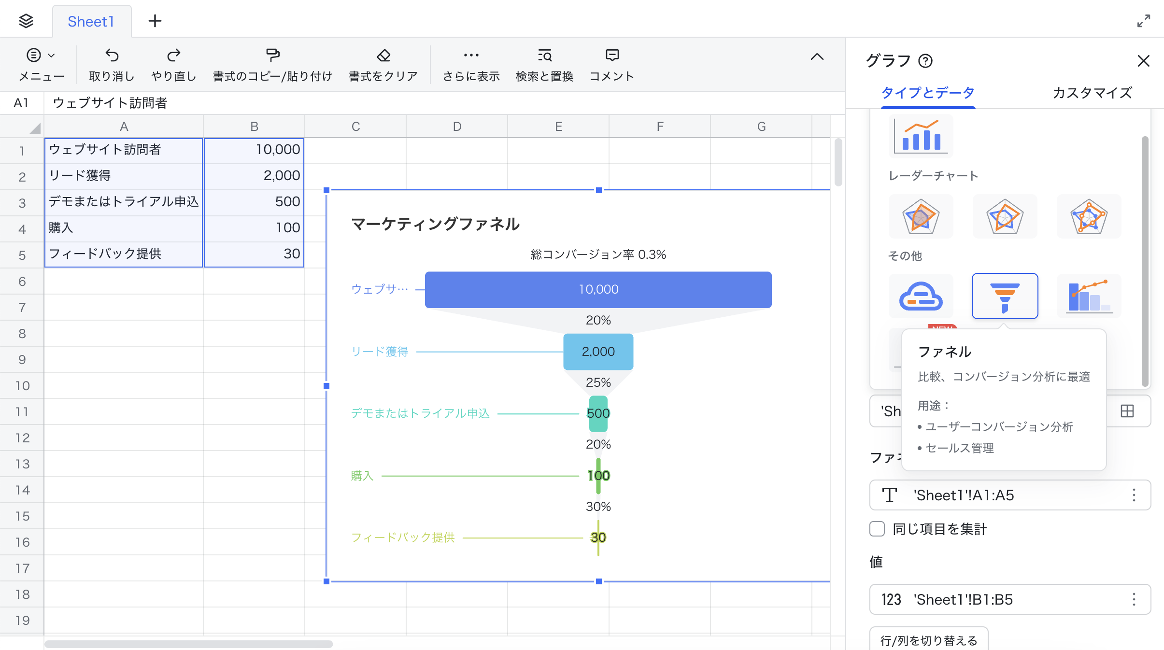This screenshot has height=650, width=1164.
Task: Click the redo (やり直し) icon
Action: coord(173,56)
